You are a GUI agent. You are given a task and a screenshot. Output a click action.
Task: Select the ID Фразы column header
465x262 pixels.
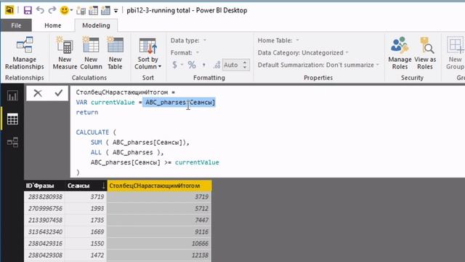click(x=44, y=186)
